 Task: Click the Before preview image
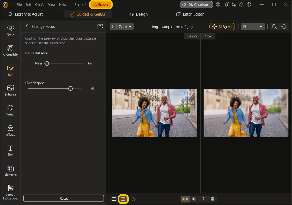point(154,113)
